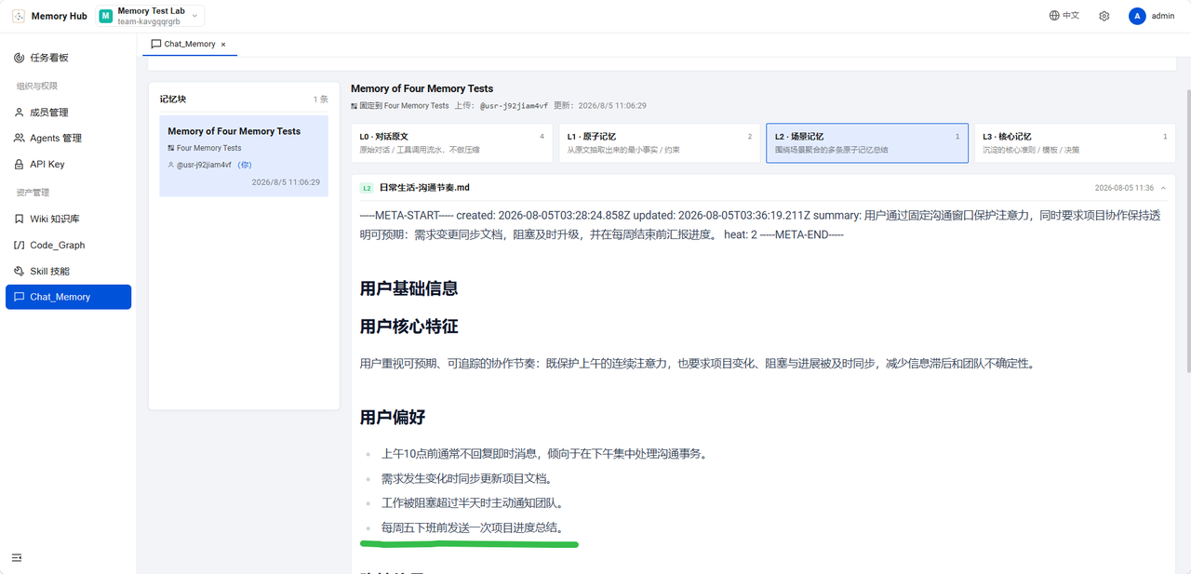Click the Chat_Memory chat bubble sidebar icon
Viewport: 1191px width, 574px height.
tap(20, 297)
